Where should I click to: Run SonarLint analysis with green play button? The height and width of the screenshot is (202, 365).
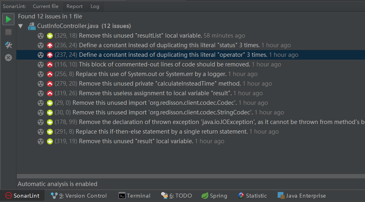click(x=8, y=19)
